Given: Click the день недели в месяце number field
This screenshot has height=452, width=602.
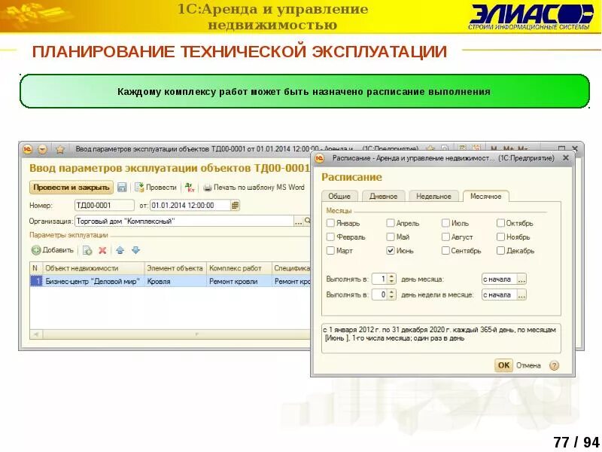Looking at the screenshot, I should coord(379,295).
